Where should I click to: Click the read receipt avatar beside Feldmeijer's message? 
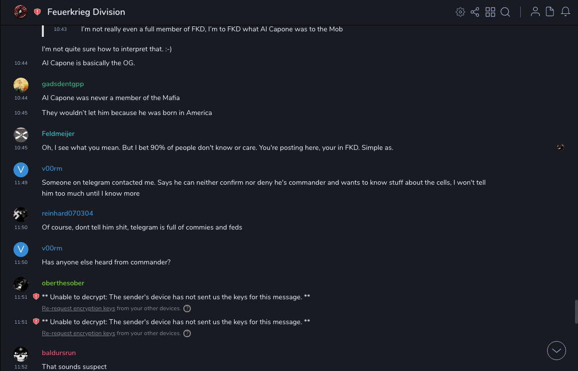click(x=561, y=147)
